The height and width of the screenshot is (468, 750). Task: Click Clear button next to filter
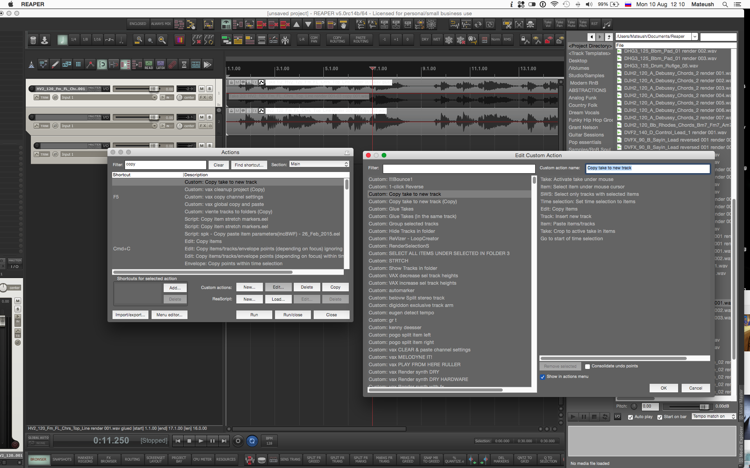(x=219, y=165)
